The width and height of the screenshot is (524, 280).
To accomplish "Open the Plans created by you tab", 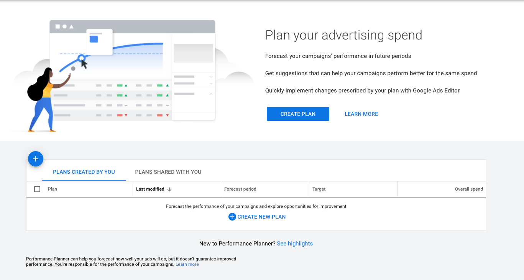I will (84, 172).
